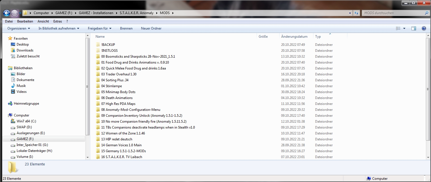Open the Ansicht menu
Image resolution: width=431 pixels, height=182 pixels.
coord(43,21)
